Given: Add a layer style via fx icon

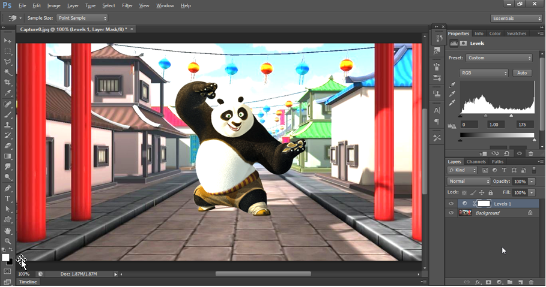Looking at the screenshot, I should coord(478,282).
